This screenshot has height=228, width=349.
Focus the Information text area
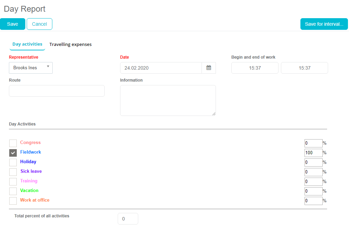click(x=168, y=100)
